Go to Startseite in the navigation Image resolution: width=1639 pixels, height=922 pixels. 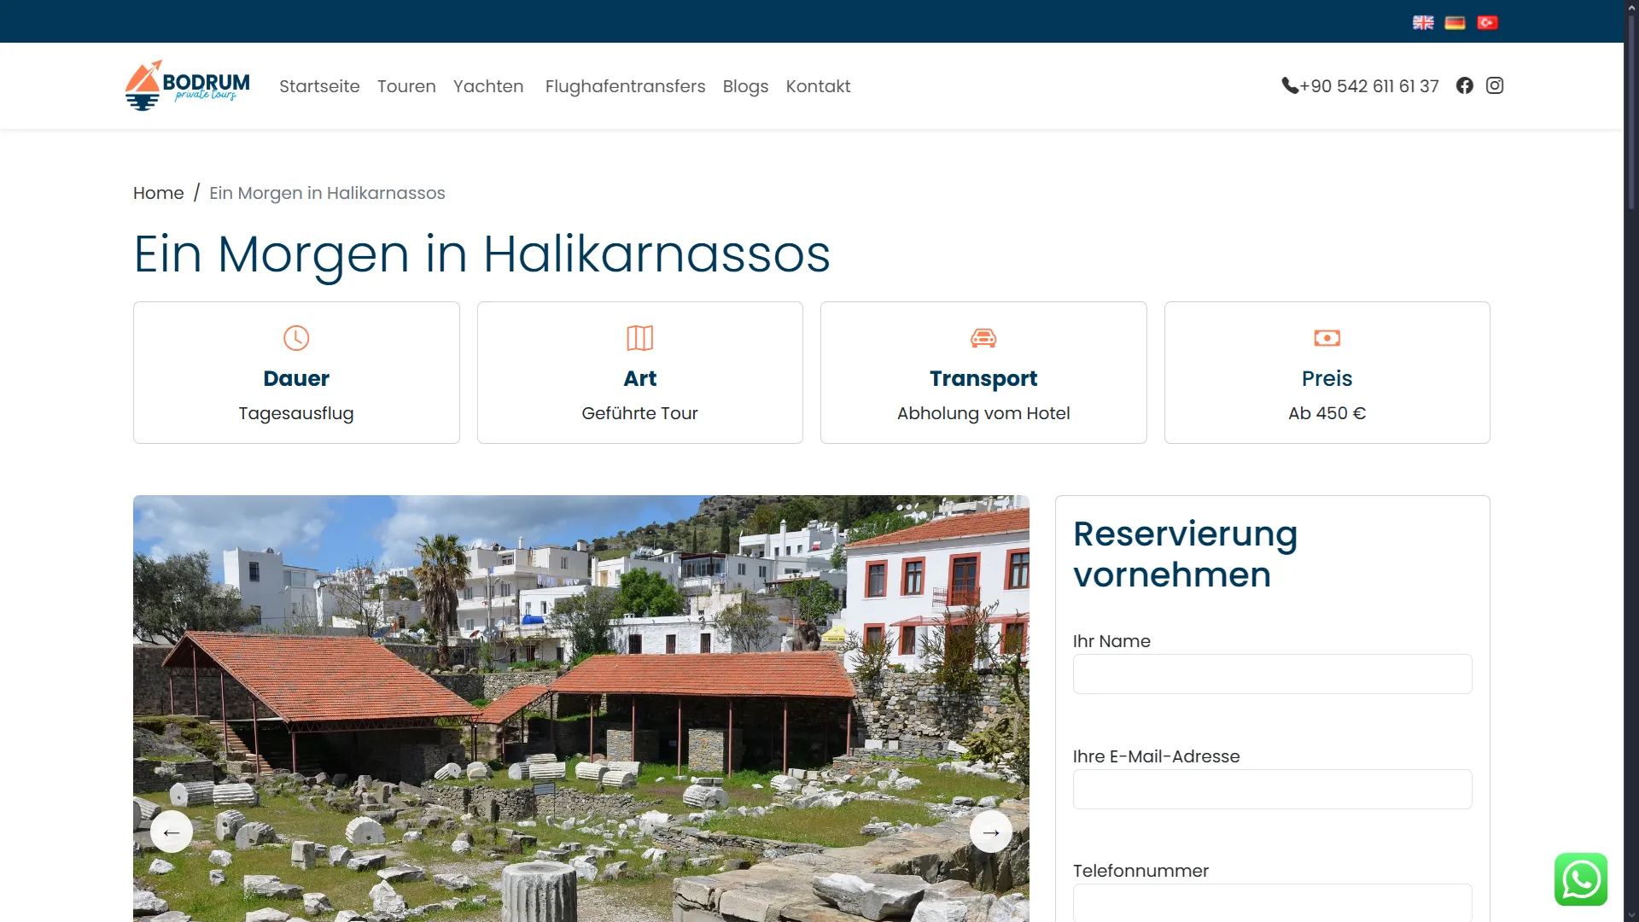(319, 86)
